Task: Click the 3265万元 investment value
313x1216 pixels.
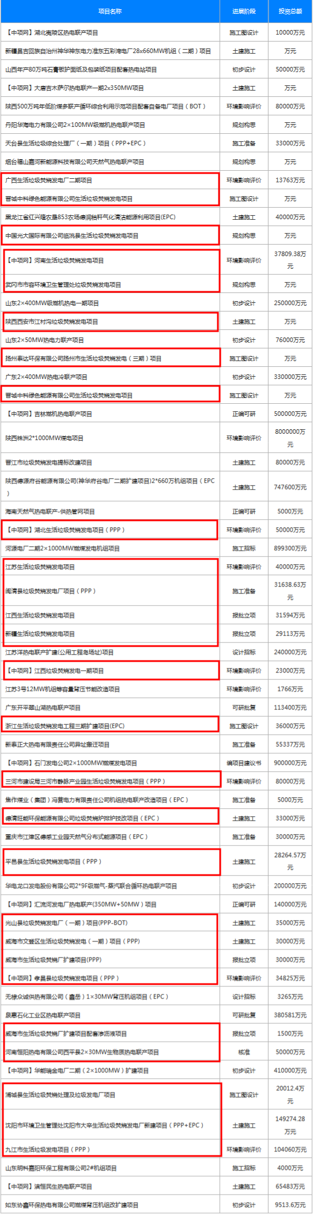Action: [290, 997]
